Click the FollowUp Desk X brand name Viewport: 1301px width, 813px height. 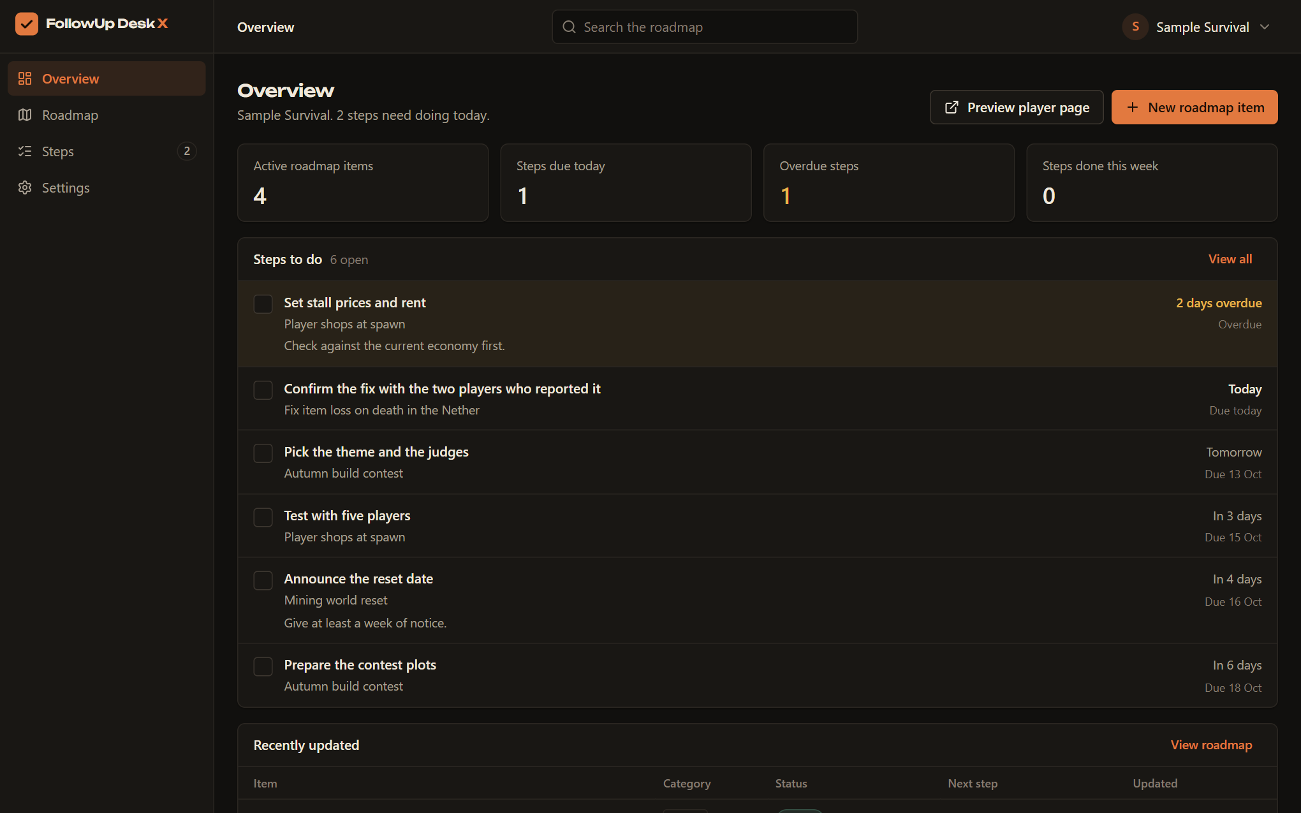click(107, 24)
